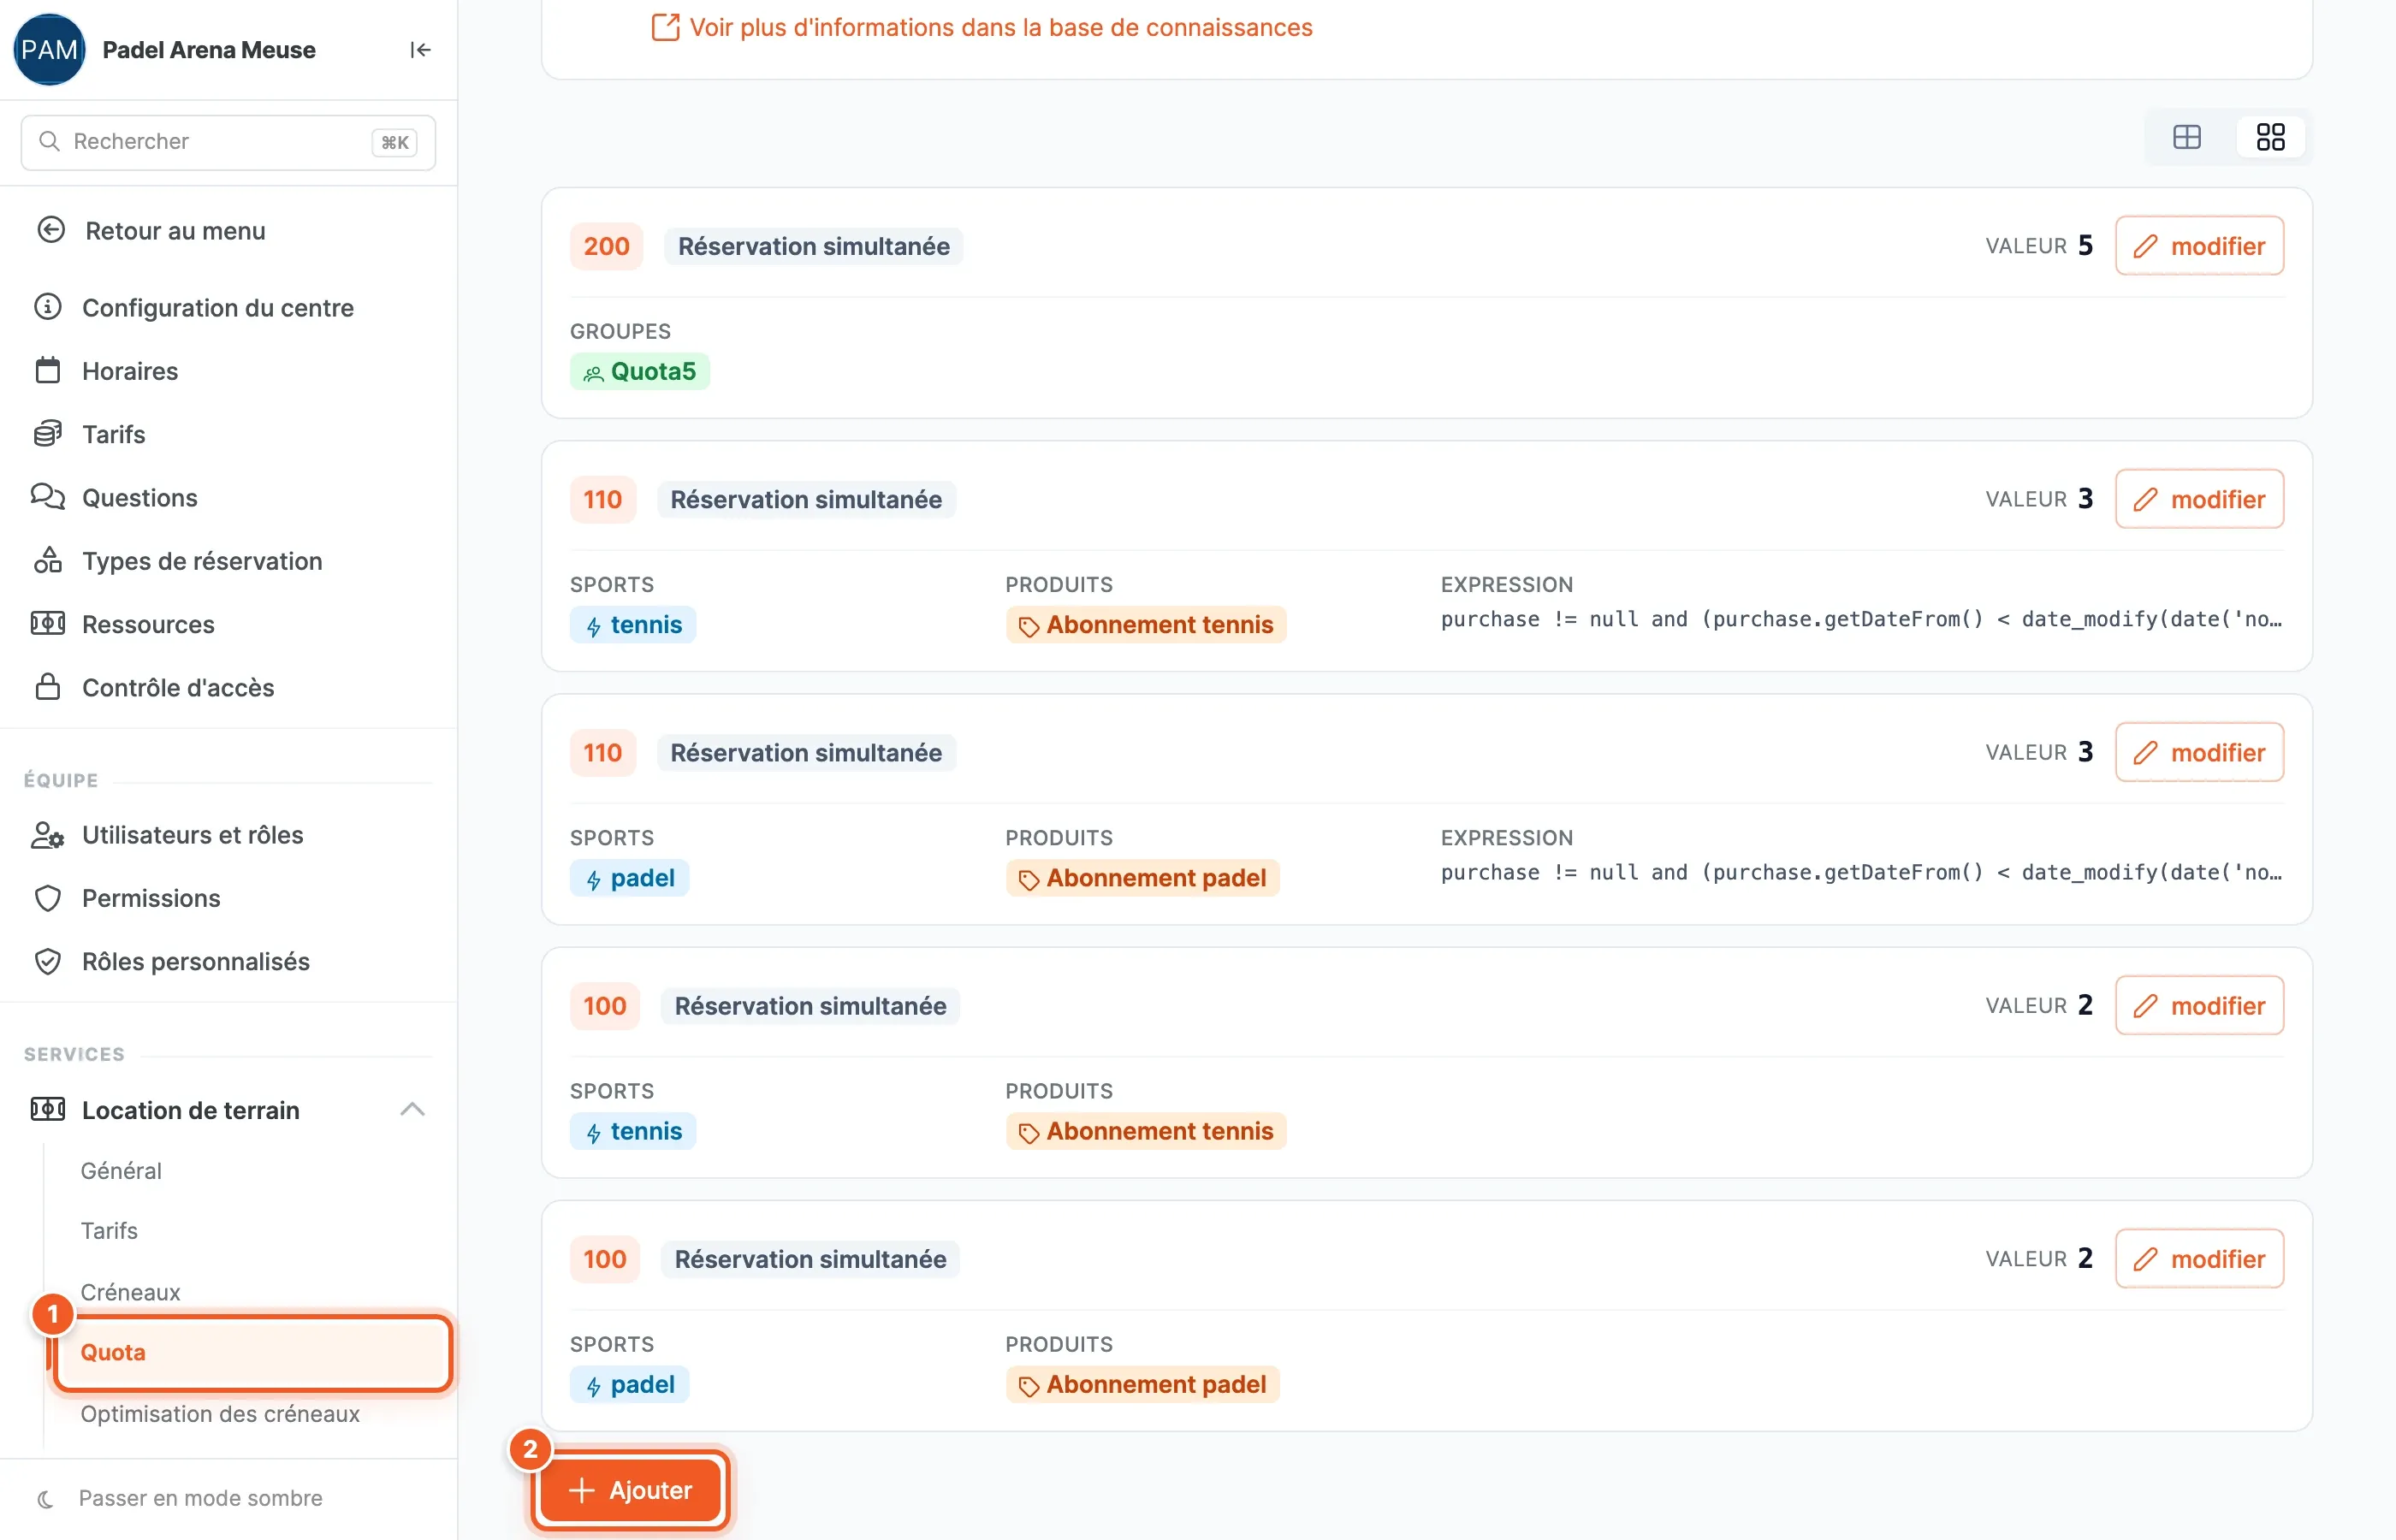Open Questions in the sidebar

[139, 497]
